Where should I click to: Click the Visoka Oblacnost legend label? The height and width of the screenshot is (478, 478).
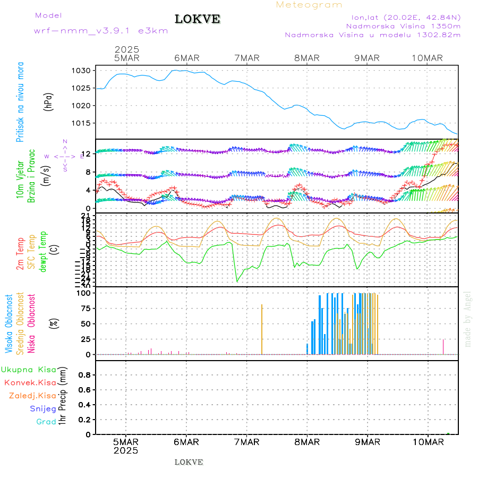tap(9, 324)
